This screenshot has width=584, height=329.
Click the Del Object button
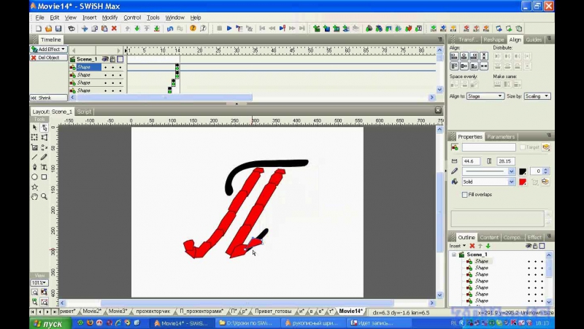48,58
